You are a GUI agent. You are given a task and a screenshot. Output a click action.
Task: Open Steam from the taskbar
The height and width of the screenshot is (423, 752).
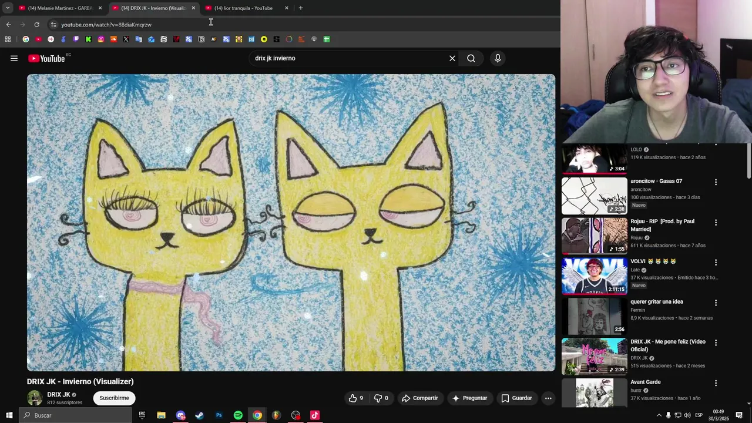pyautogui.click(x=199, y=415)
